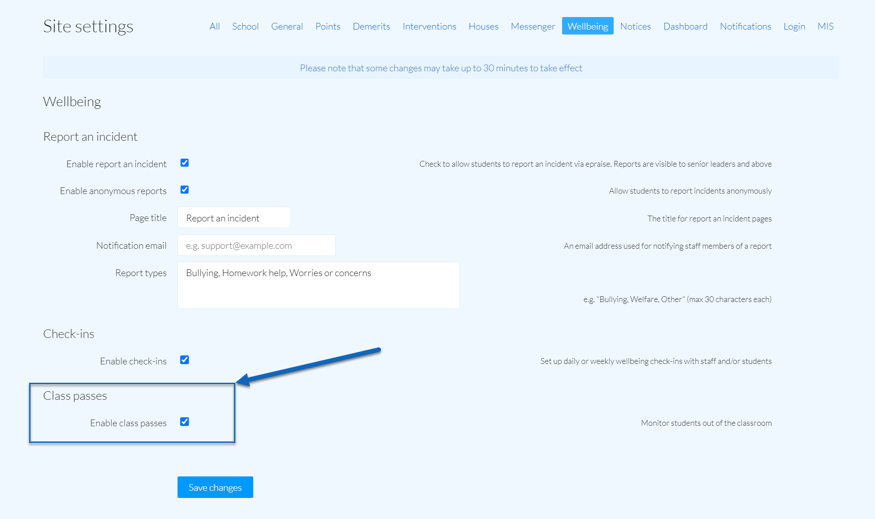The width and height of the screenshot is (875, 519).
Task: Focus the Page title input field
Action: click(x=234, y=218)
